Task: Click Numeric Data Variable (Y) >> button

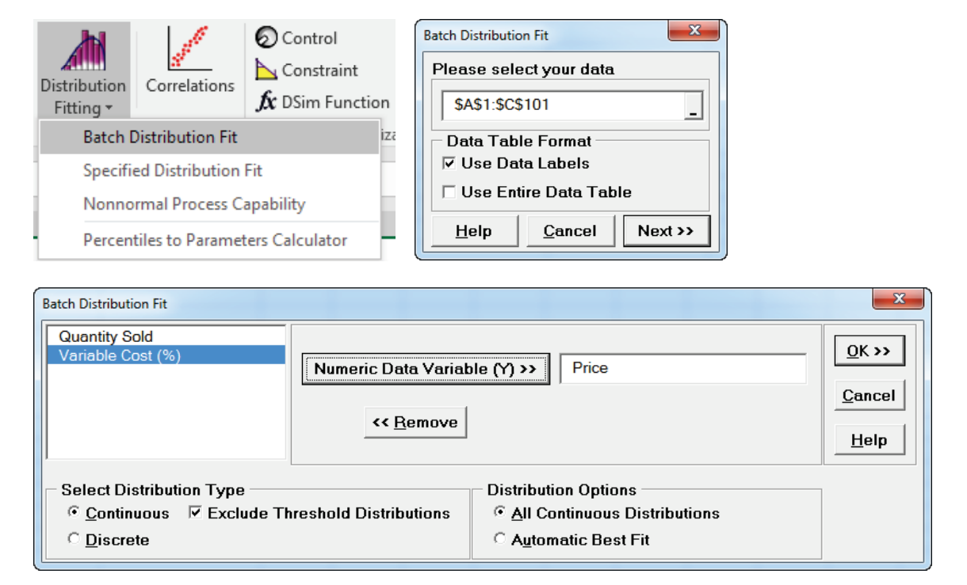Action: (425, 369)
